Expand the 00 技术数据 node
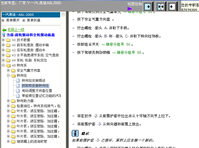199x148 pixels. (3, 40)
